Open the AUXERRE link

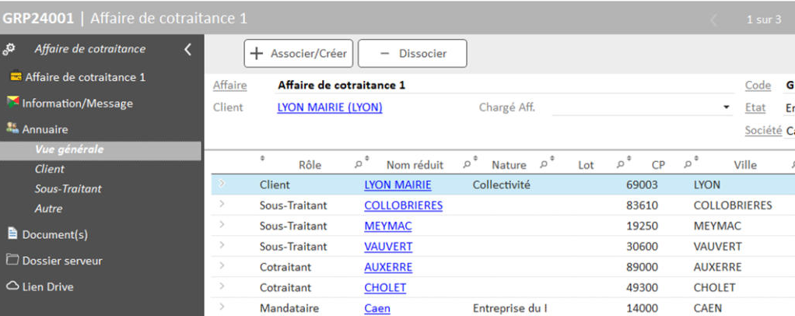(x=388, y=267)
